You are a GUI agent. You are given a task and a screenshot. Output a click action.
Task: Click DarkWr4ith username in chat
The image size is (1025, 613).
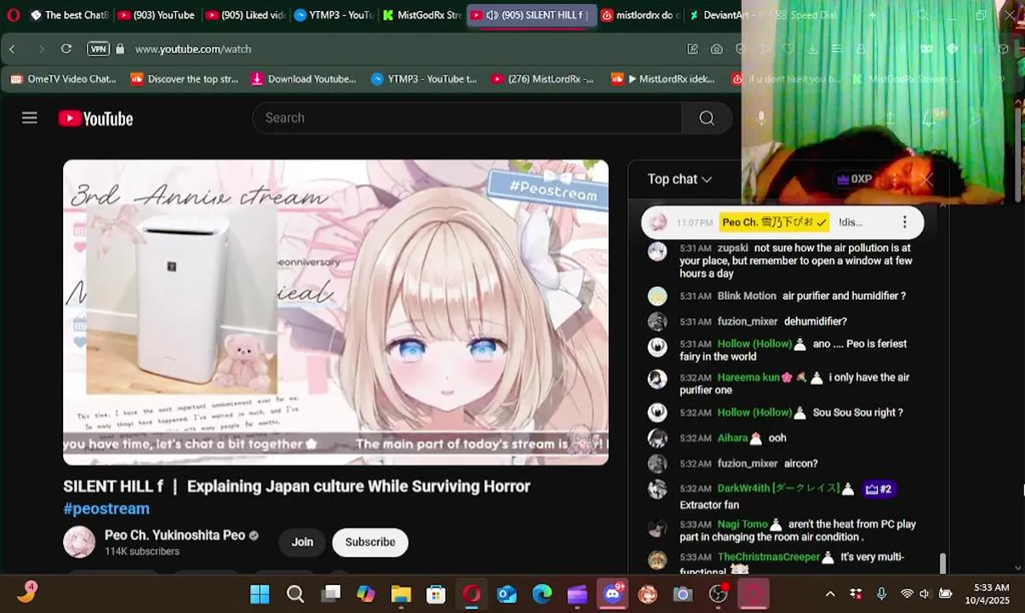[778, 489]
